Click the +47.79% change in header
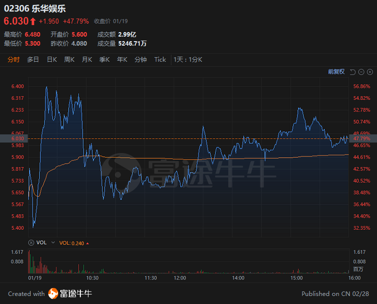Viewport: 377px width, 304px height. (76, 22)
